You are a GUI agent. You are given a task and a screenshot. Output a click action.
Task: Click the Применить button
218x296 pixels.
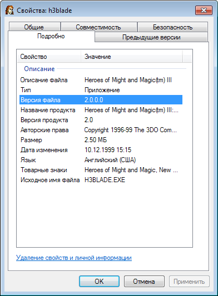tap(189, 281)
